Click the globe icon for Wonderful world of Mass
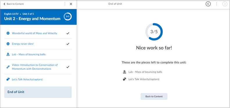 (x=8, y=33)
